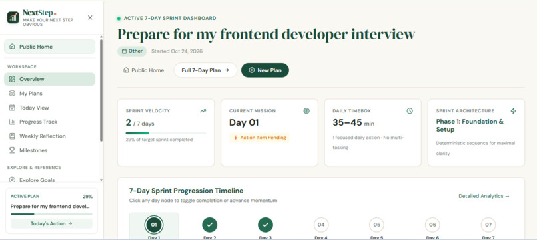This screenshot has width=537, height=240.
Task: Toggle Day 4 node 04
Action: coord(321,225)
